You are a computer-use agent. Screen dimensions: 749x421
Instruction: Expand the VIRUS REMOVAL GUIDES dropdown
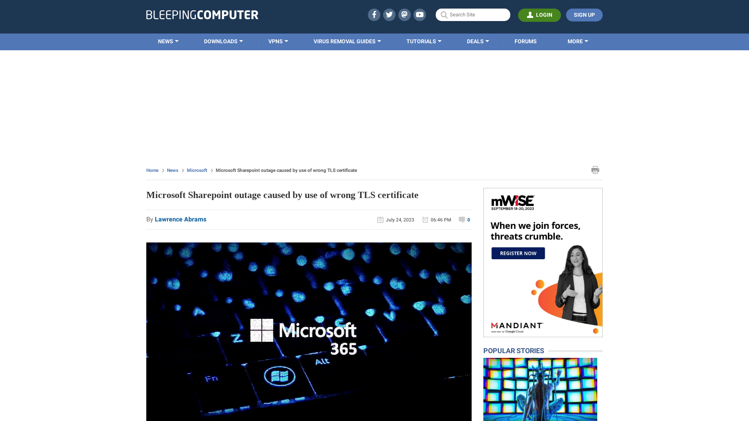(348, 42)
